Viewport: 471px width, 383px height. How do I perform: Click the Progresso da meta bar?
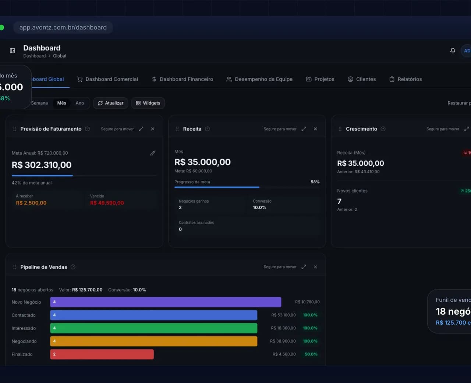click(247, 187)
